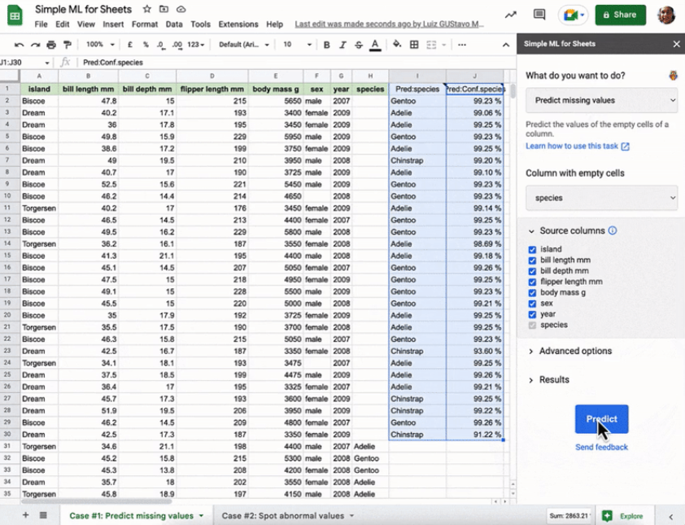Uncheck the island source column
The height and width of the screenshot is (525, 685).
coord(532,250)
